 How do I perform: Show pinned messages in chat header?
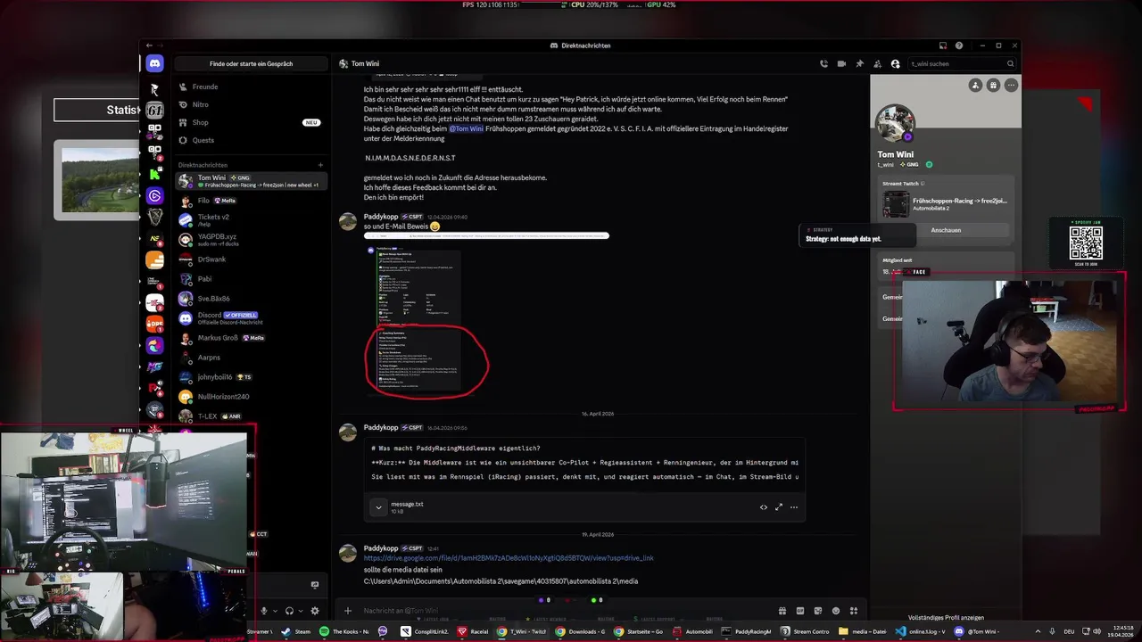859,63
